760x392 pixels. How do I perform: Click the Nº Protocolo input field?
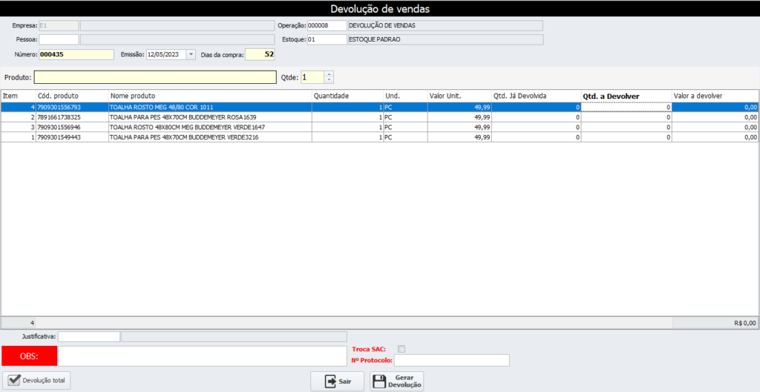(x=451, y=361)
